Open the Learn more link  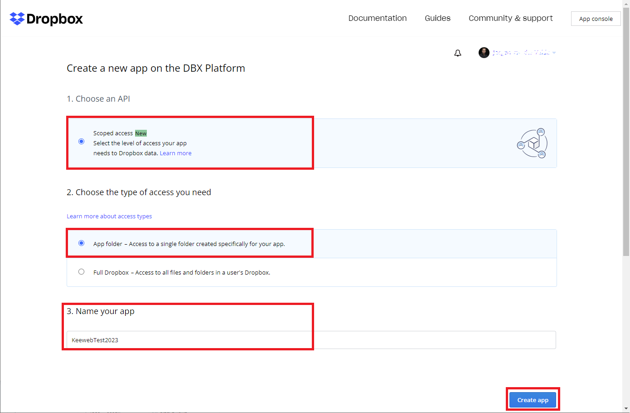click(175, 153)
